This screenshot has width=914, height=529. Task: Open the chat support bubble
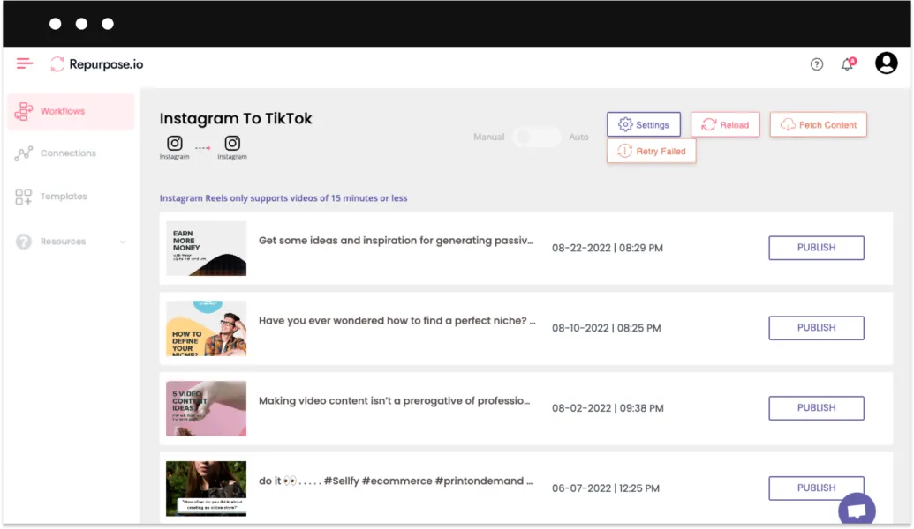click(x=857, y=510)
